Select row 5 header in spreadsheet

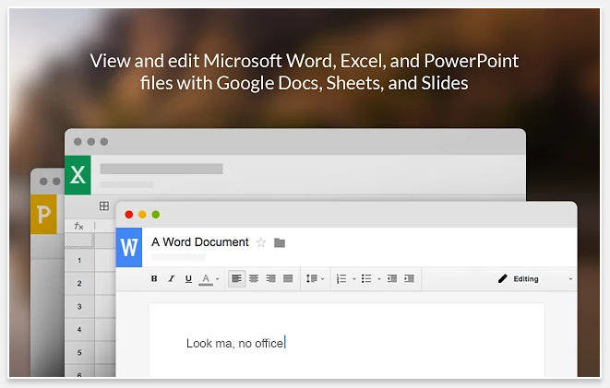[79, 352]
